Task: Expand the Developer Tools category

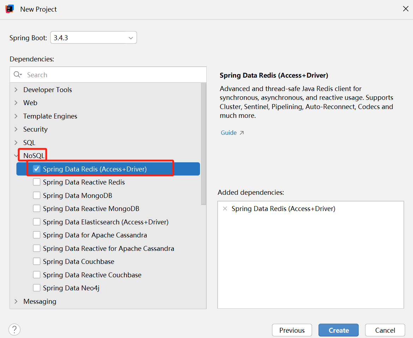Action: click(x=16, y=90)
